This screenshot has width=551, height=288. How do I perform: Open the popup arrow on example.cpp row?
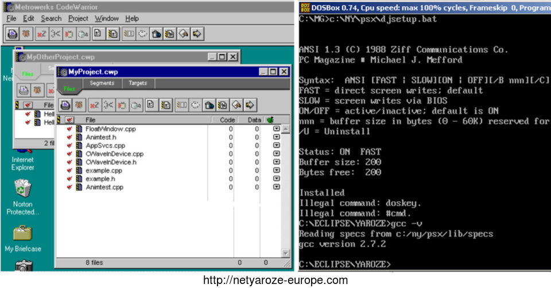(x=277, y=170)
